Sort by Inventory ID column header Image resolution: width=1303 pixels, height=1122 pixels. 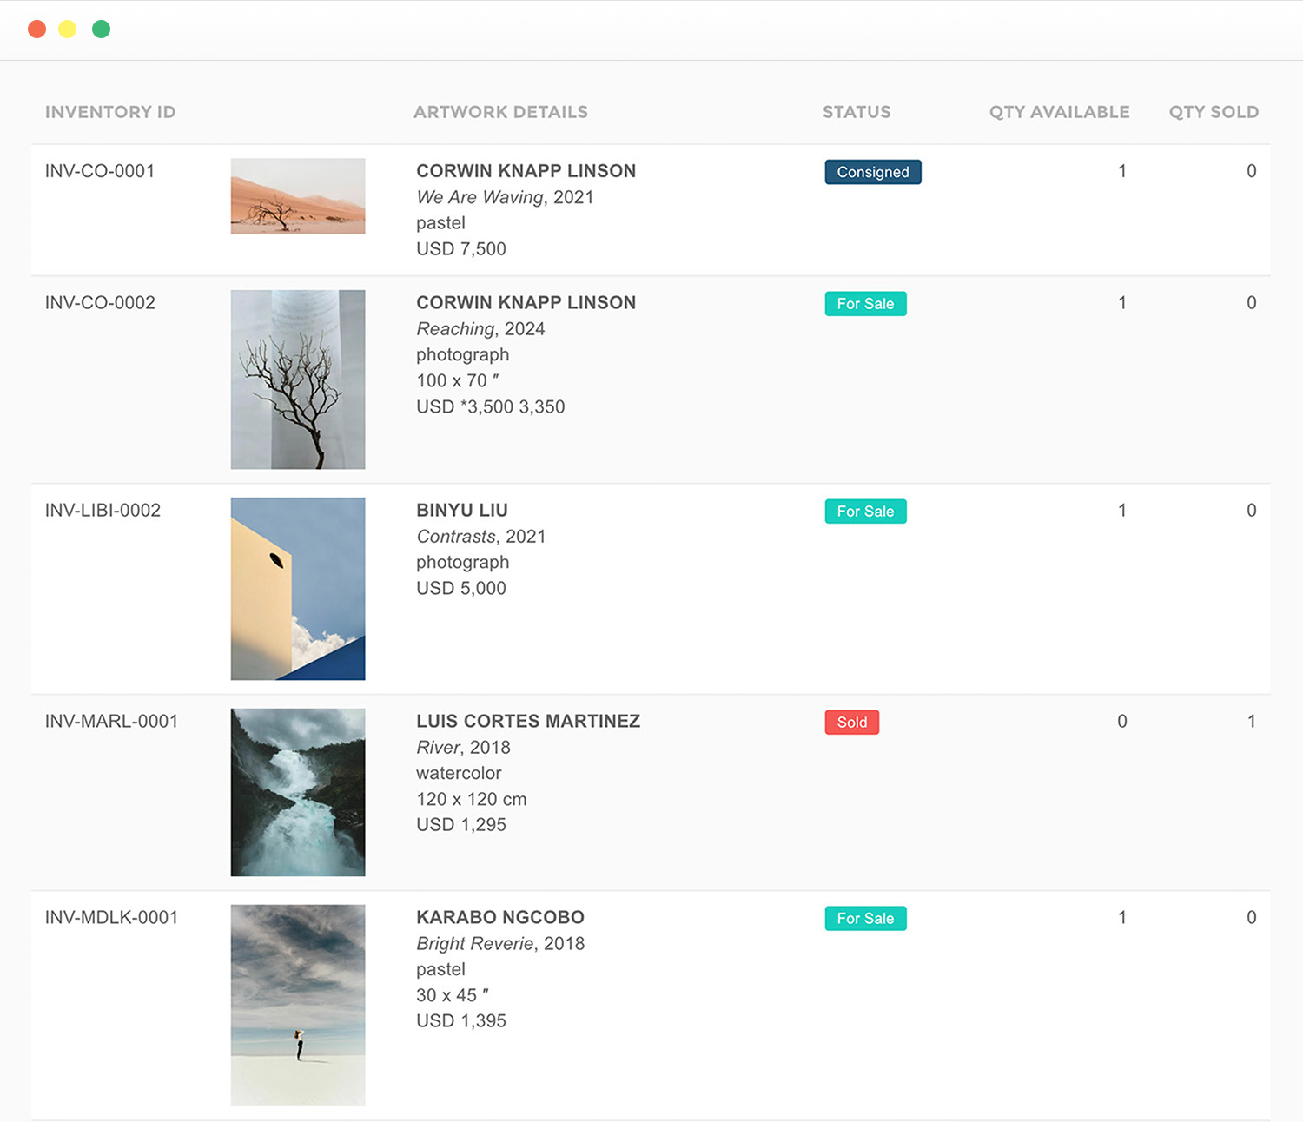pyautogui.click(x=110, y=112)
